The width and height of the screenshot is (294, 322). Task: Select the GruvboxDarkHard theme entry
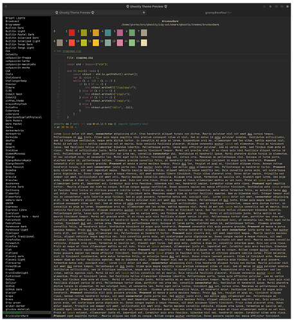(17, 316)
